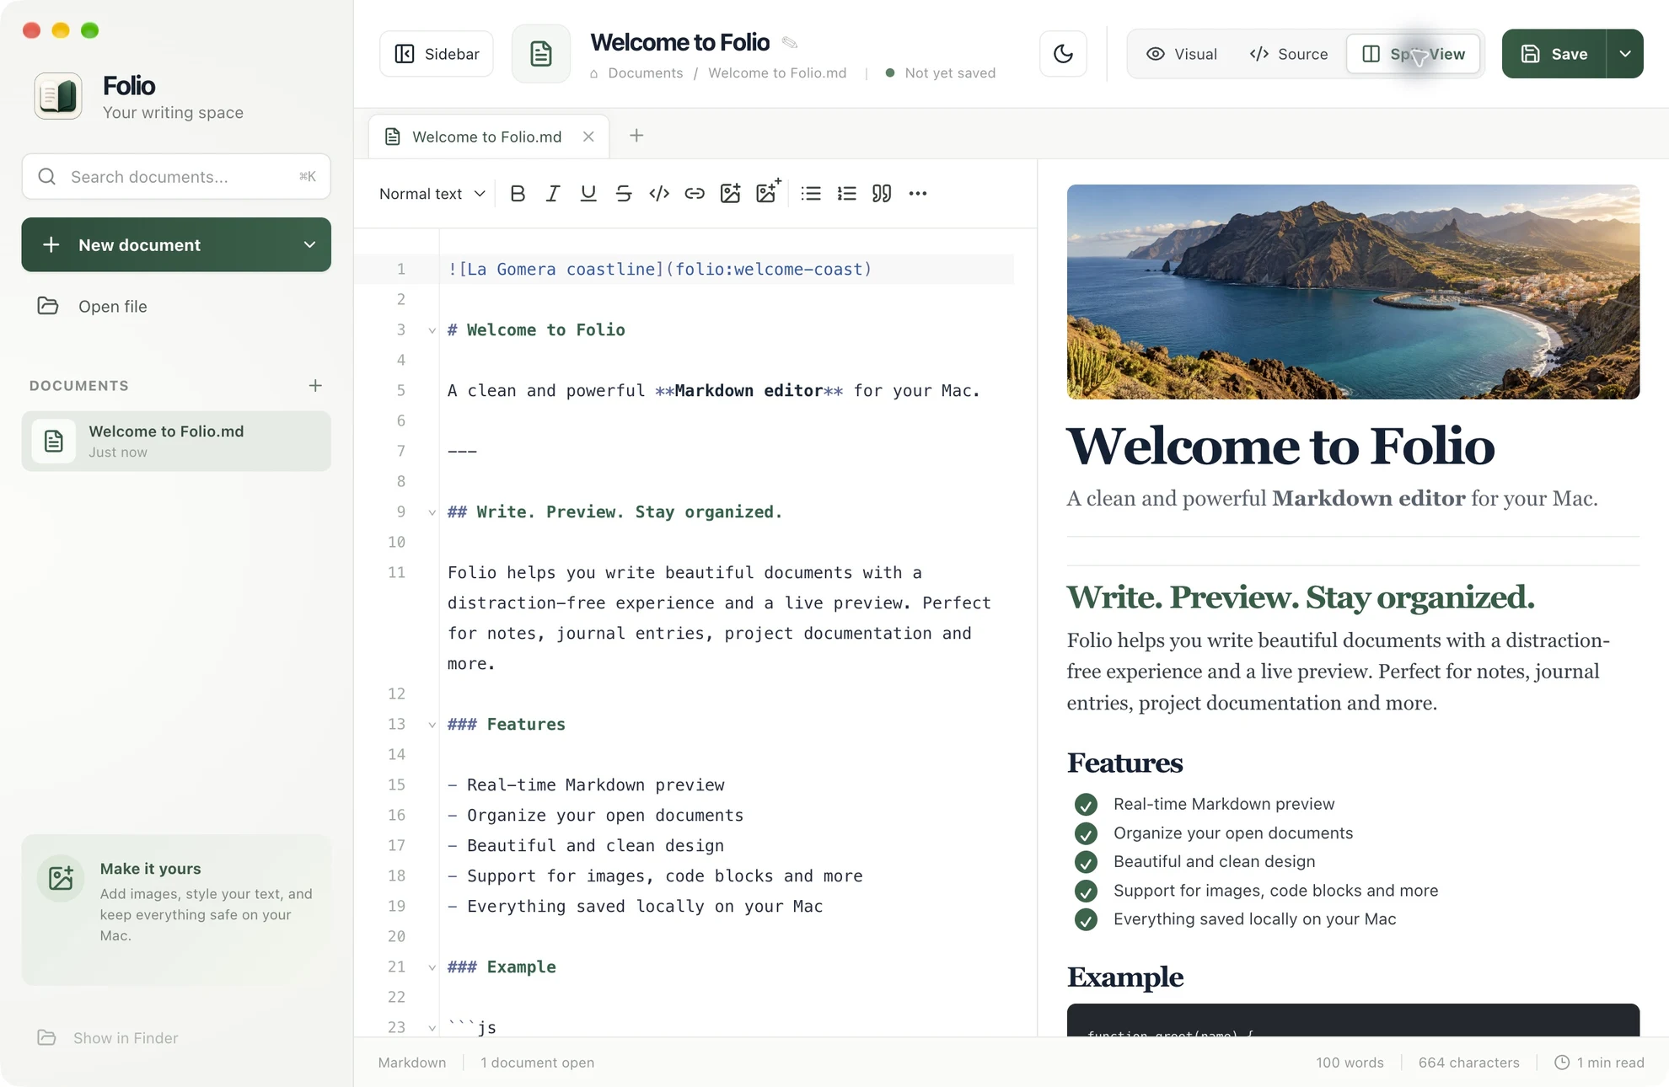Click the document icon beside the title
Screen dimensions: 1669x1087
tap(541, 54)
